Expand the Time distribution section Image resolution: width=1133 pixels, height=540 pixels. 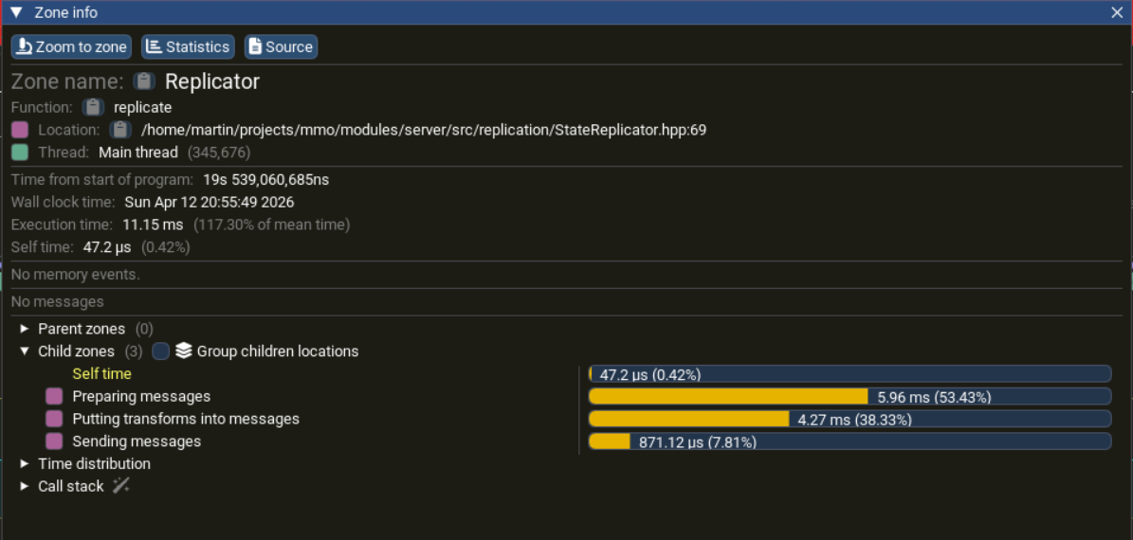[25, 464]
